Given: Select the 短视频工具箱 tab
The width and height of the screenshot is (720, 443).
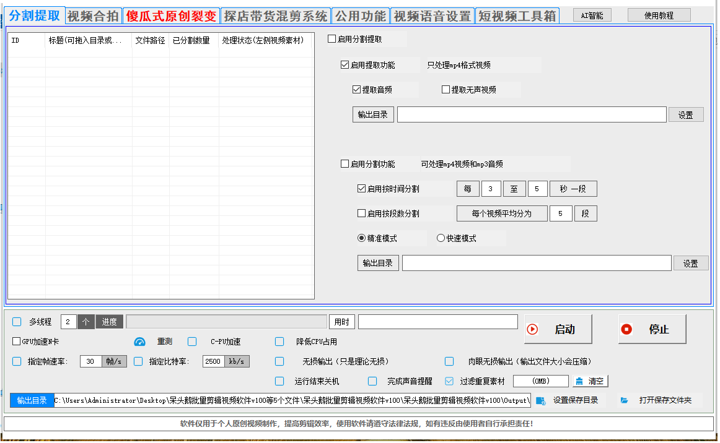Looking at the screenshot, I should (517, 15).
